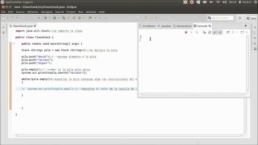Open the Open Console dropdown arrow
The width and height of the screenshot is (258, 145).
tap(246, 32)
